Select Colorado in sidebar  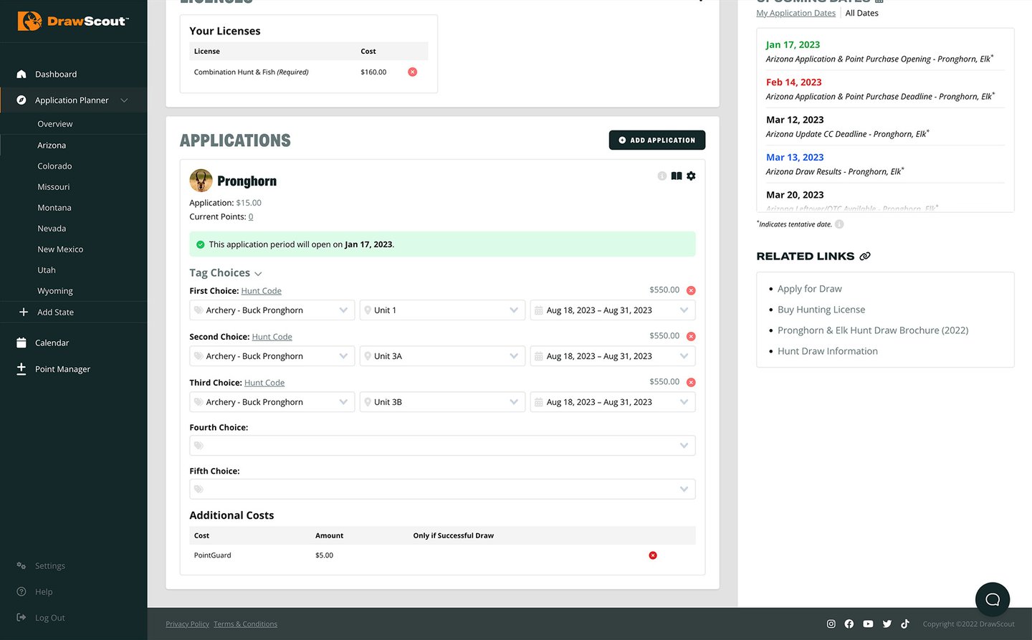(x=54, y=166)
